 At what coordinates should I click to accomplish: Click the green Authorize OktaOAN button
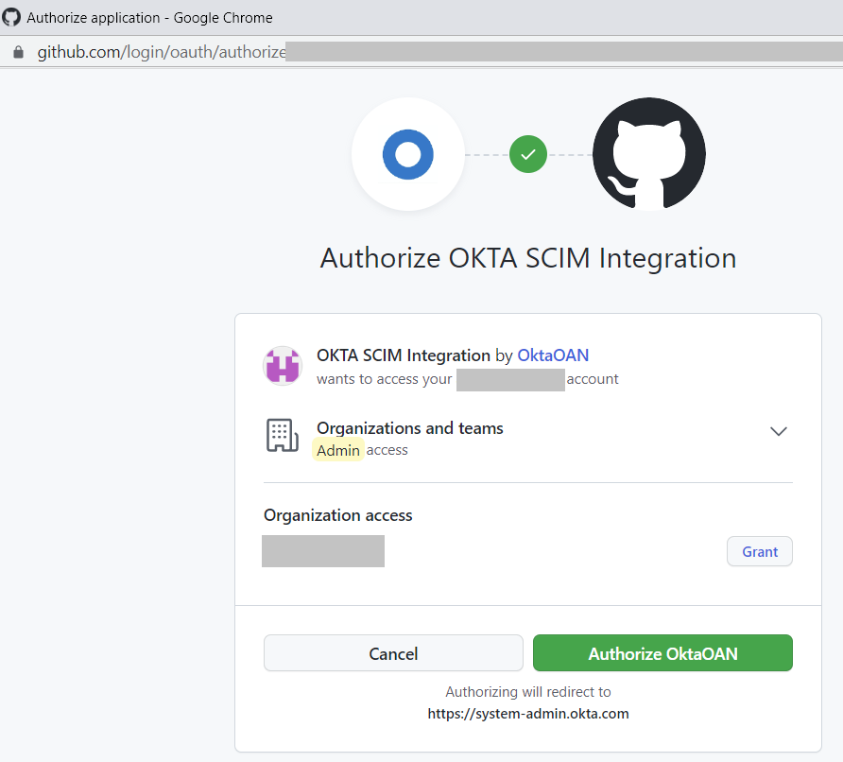click(662, 653)
